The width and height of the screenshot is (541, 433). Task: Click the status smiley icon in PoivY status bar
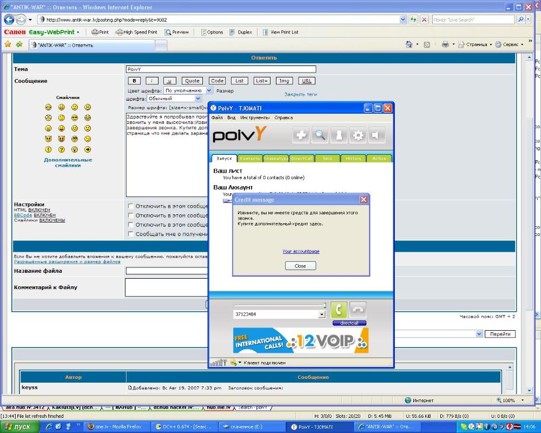(233, 363)
